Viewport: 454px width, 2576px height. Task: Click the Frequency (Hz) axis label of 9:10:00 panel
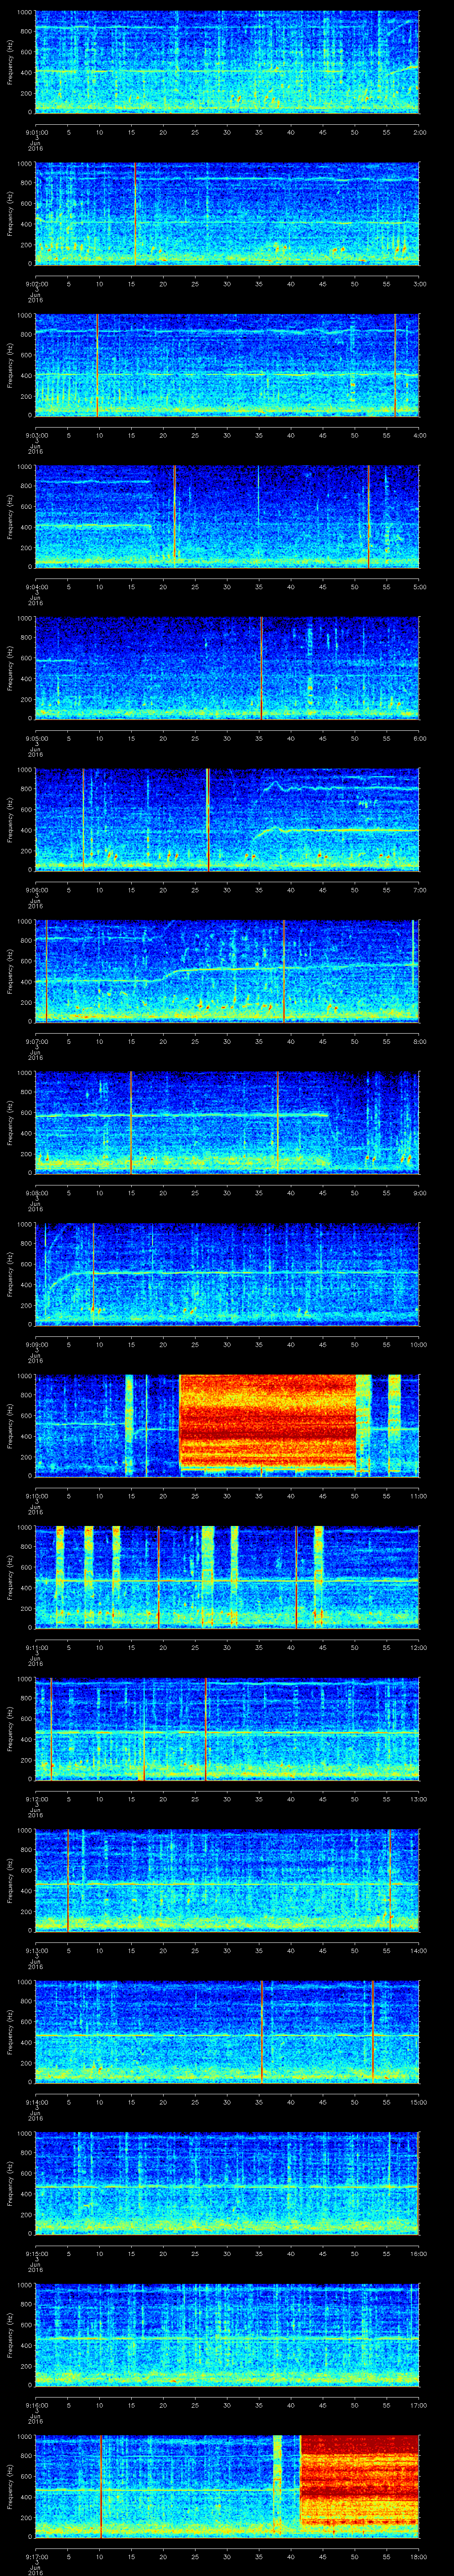pos(10,1425)
